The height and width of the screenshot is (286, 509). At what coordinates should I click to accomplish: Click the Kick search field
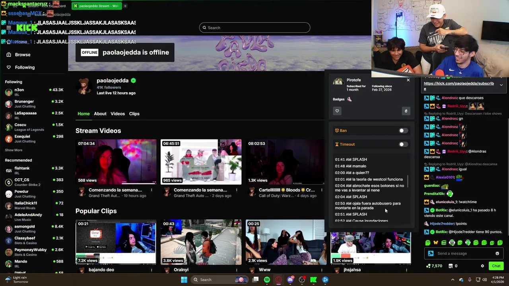pos(254,27)
